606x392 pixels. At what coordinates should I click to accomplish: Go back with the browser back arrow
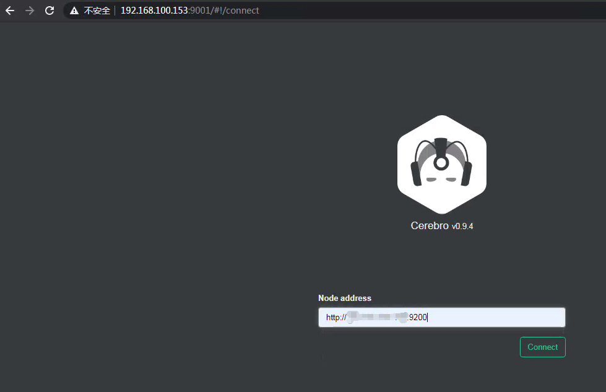[10, 11]
